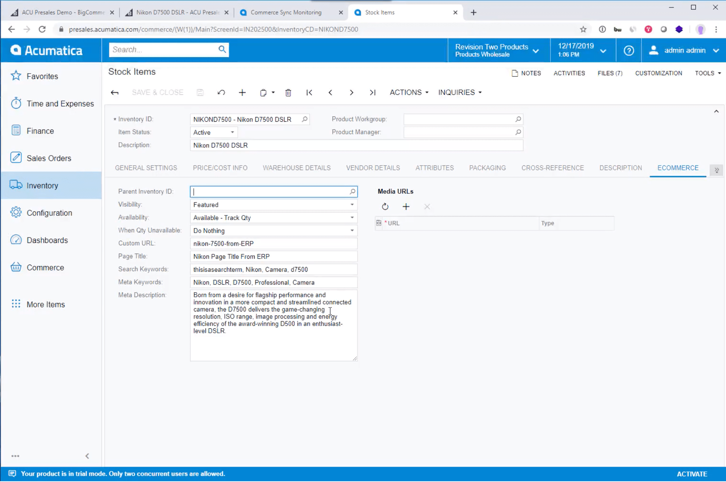Viewport: 726px width, 482px height.
Task: Click the Acumatica logo
Action: [x=46, y=50]
